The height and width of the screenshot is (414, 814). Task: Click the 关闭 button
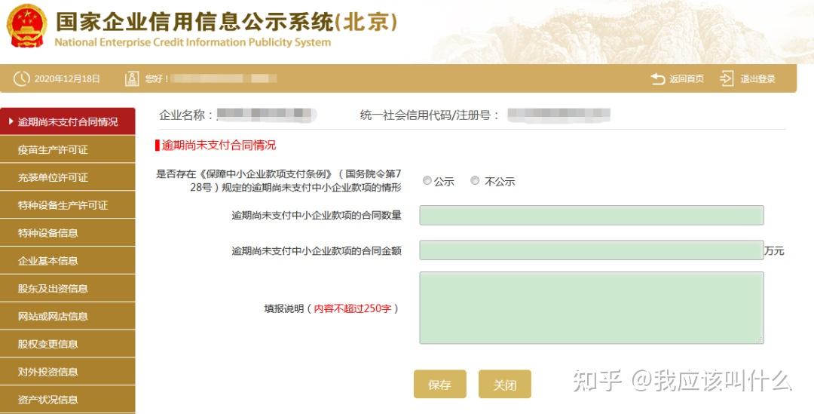pos(504,385)
